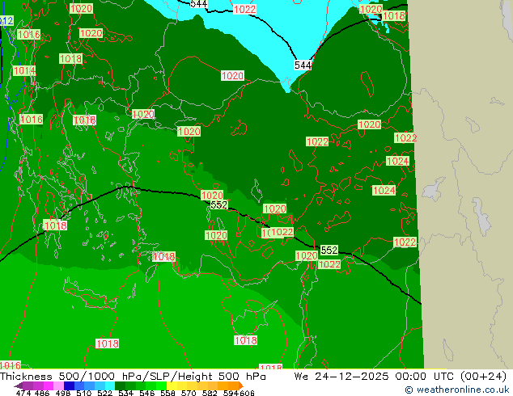Click the chart title Thickness 500/1000 hPa
513x396 pixels.
click(73, 377)
